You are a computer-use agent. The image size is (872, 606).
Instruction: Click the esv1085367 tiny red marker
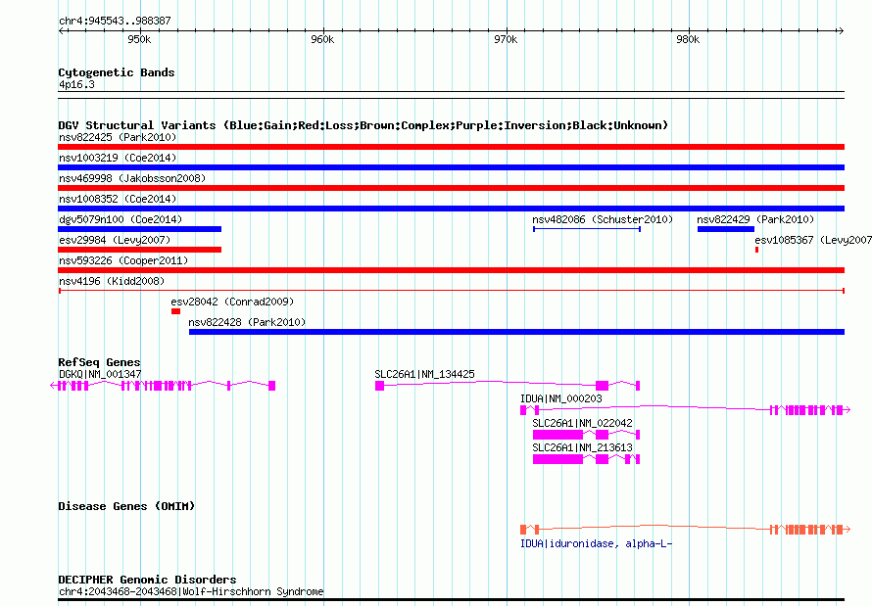click(756, 250)
